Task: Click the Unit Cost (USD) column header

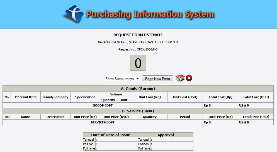Action: pos(185,97)
